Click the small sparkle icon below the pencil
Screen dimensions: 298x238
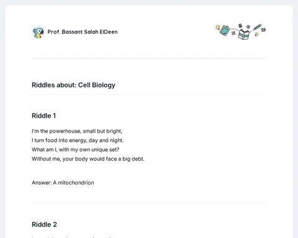256,34
